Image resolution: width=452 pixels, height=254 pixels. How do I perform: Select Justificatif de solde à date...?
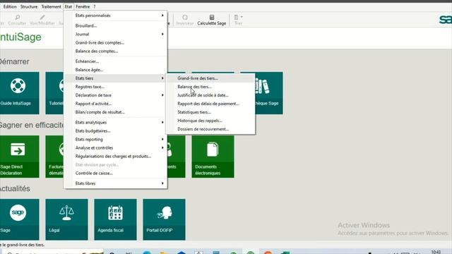pos(210,95)
